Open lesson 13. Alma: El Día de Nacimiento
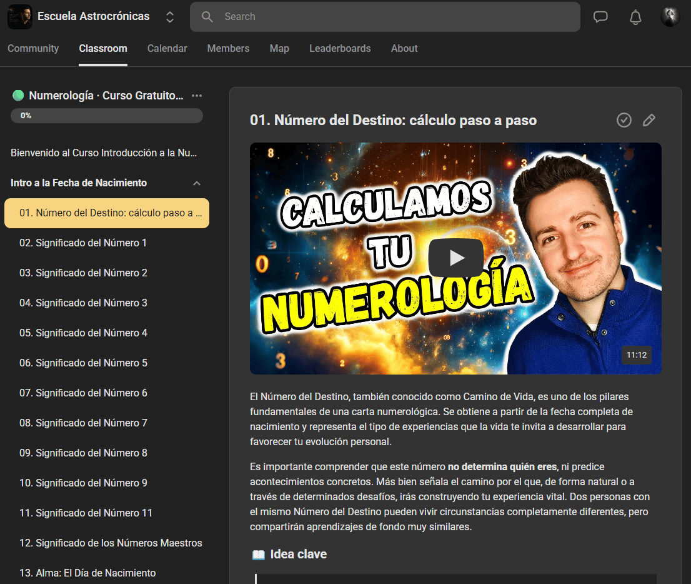 click(x=87, y=573)
